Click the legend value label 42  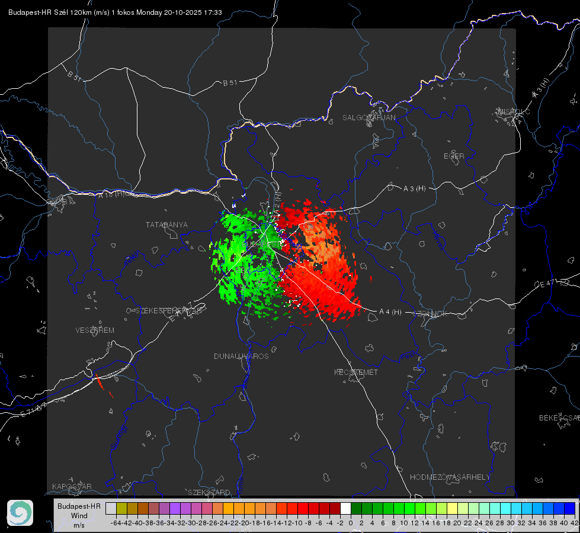click(575, 523)
